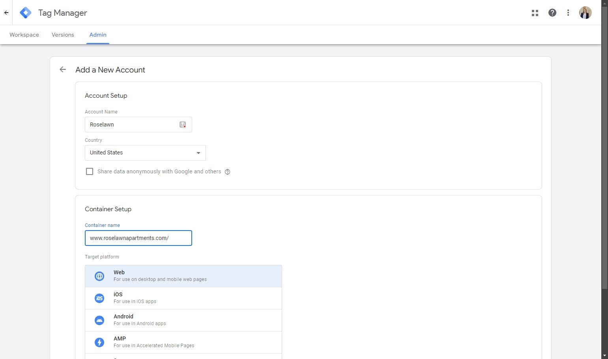Click the AMP lightning bolt icon

[99, 342]
